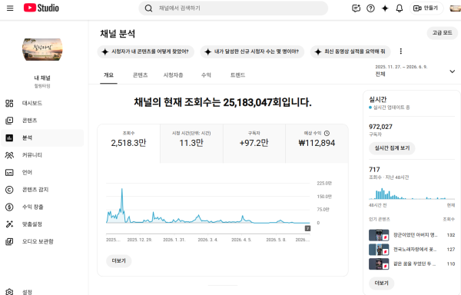The width and height of the screenshot is (461, 295).
Task: Click the analytics bar chart icon
Action: (x=9, y=138)
